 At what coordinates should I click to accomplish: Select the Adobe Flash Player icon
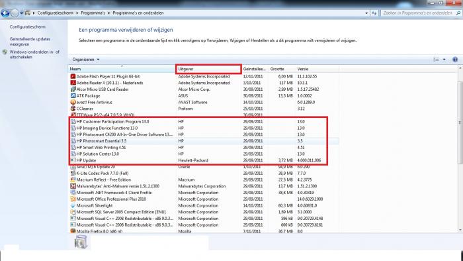(x=73, y=76)
